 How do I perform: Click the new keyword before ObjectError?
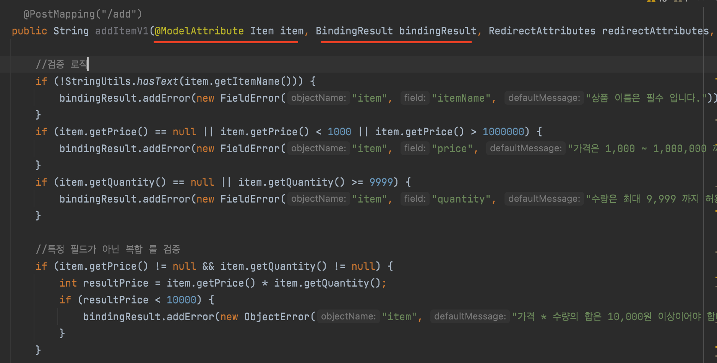[229, 317]
